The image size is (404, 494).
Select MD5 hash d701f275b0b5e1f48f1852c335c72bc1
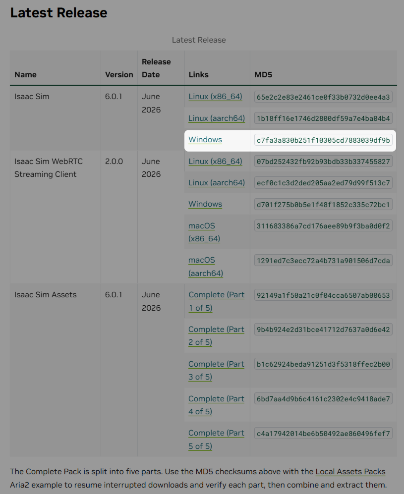[x=323, y=205]
